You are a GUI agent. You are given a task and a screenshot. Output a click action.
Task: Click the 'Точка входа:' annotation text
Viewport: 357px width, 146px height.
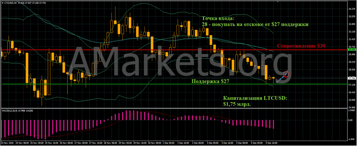pos(218,18)
